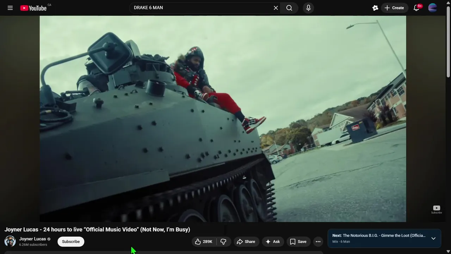This screenshot has width=451, height=254.
Task: Like the video with 289K likes
Action: coord(204,242)
